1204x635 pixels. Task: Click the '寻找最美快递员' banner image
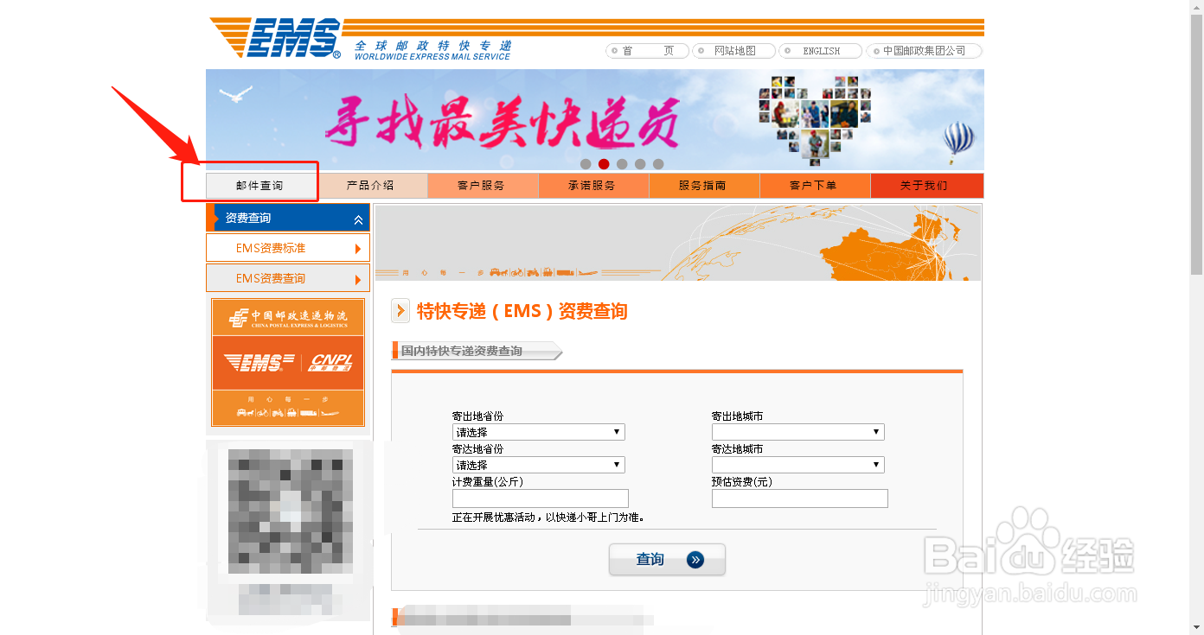(x=595, y=120)
